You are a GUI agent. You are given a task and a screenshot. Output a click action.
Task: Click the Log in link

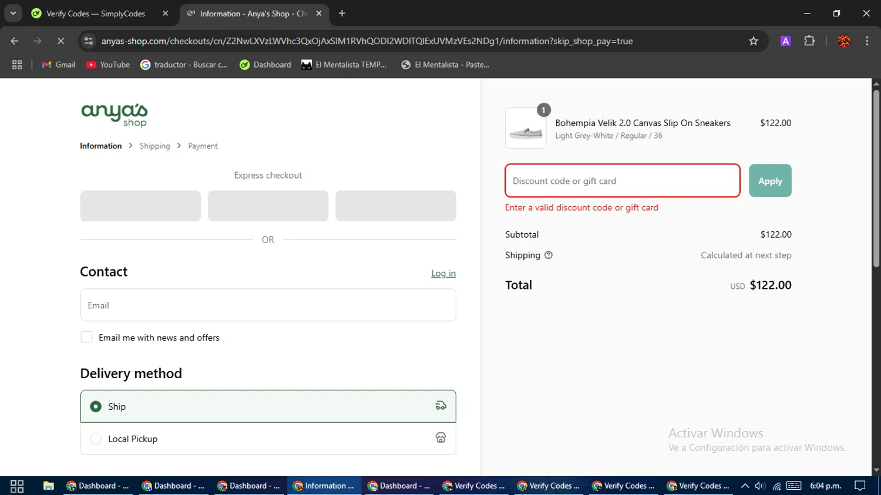click(443, 273)
